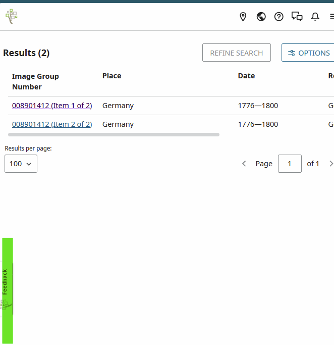This screenshot has height=345, width=334.
Task: Click the Place column header
Action: click(x=112, y=76)
